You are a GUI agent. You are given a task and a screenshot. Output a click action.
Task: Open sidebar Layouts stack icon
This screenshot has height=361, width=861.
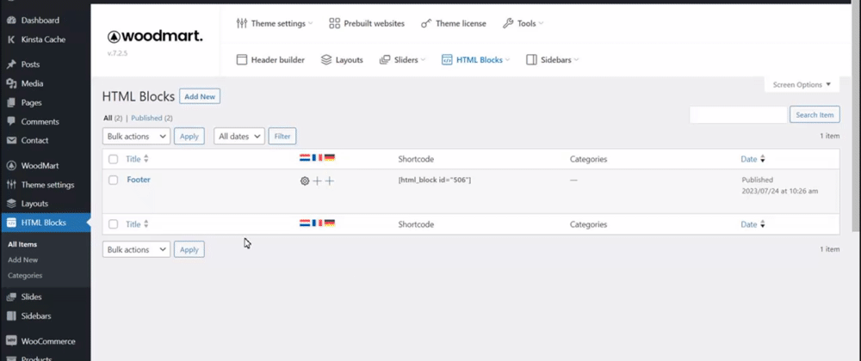pyautogui.click(x=11, y=203)
